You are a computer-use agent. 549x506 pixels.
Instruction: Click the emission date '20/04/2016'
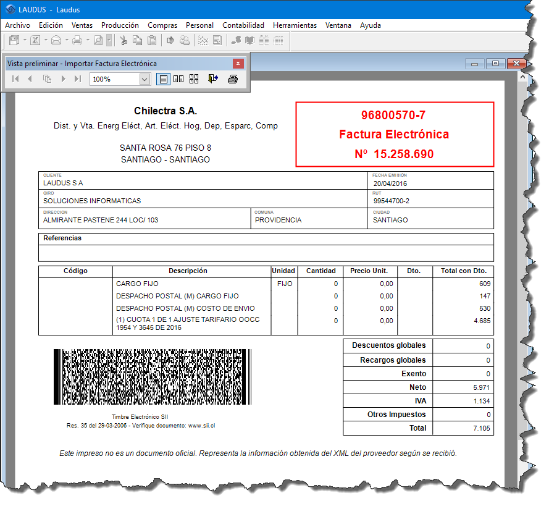point(390,183)
